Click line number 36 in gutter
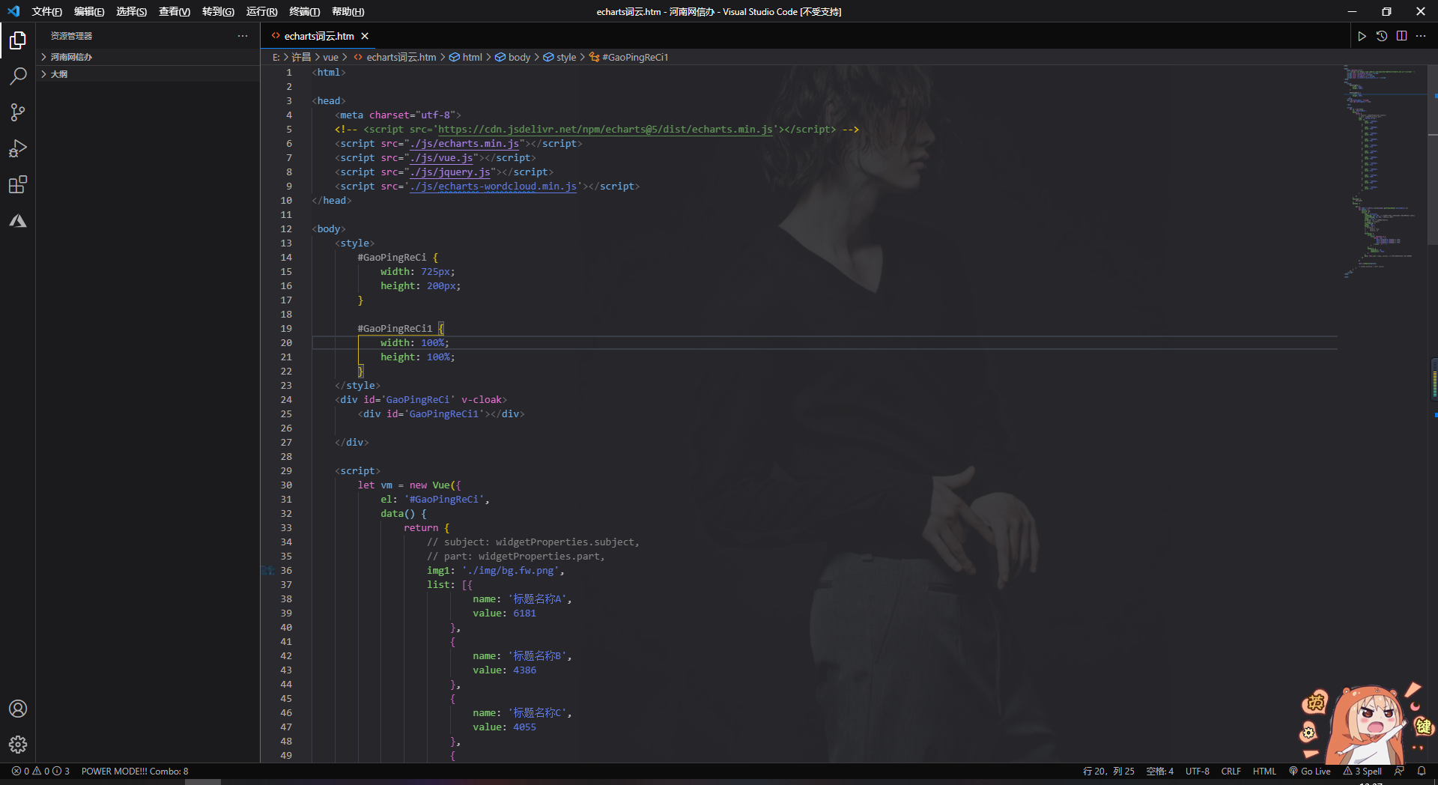The width and height of the screenshot is (1438, 785). pos(286,571)
